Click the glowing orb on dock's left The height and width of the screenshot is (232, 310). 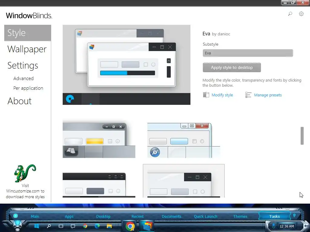click(x=15, y=216)
